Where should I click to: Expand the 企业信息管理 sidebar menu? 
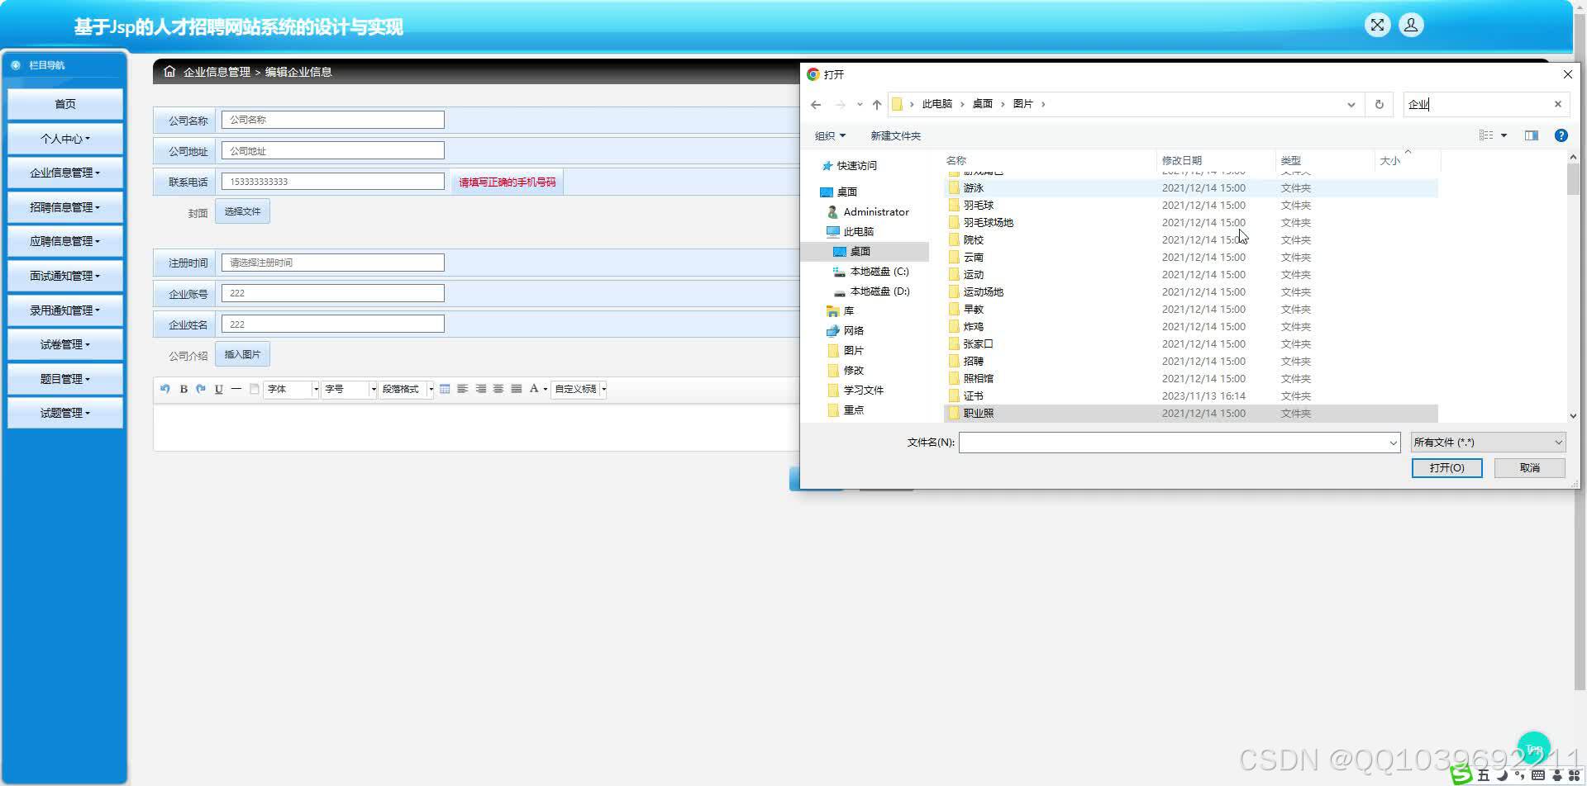click(65, 173)
